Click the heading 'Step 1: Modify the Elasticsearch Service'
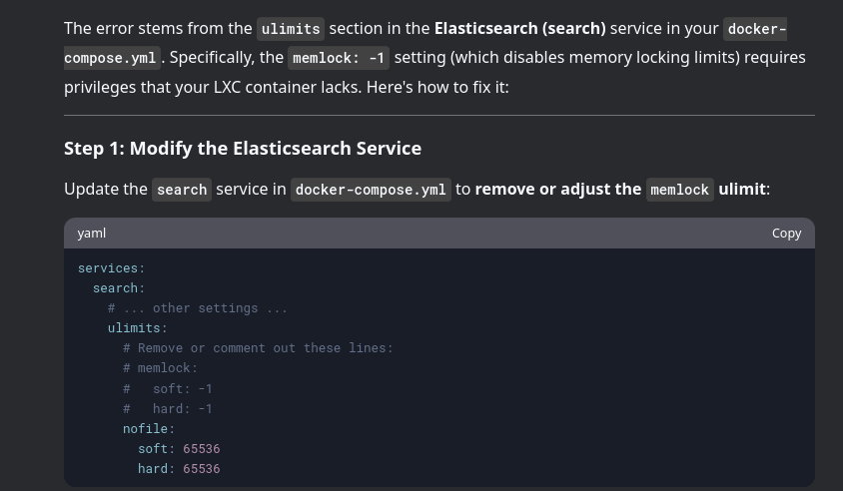The height and width of the screenshot is (491, 843). (243, 149)
